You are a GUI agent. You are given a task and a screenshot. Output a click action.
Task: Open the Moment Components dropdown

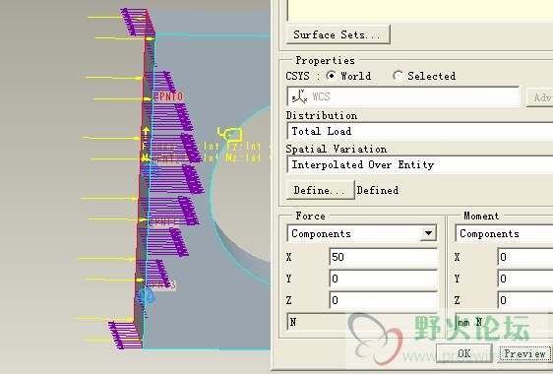pyautogui.click(x=504, y=233)
